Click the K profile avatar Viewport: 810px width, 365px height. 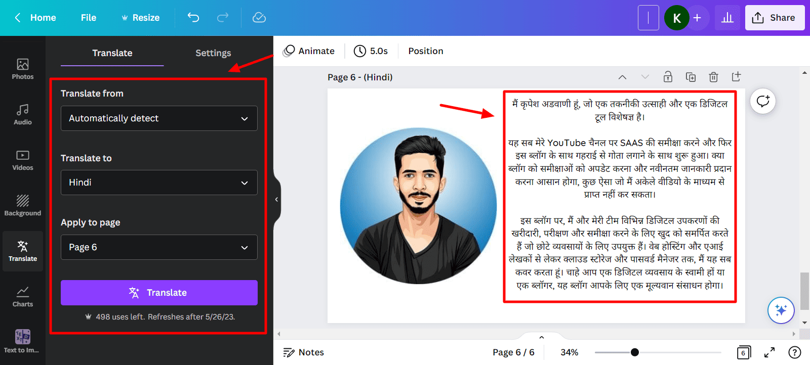point(677,18)
